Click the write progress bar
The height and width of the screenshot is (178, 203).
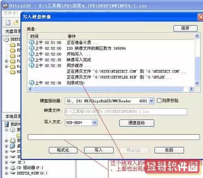pos(113,137)
